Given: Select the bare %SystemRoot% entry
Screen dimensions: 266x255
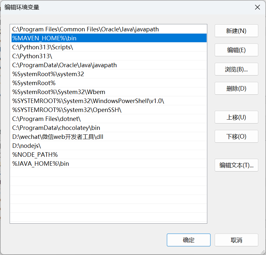Looking at the screenshot, I should [108, 83].
